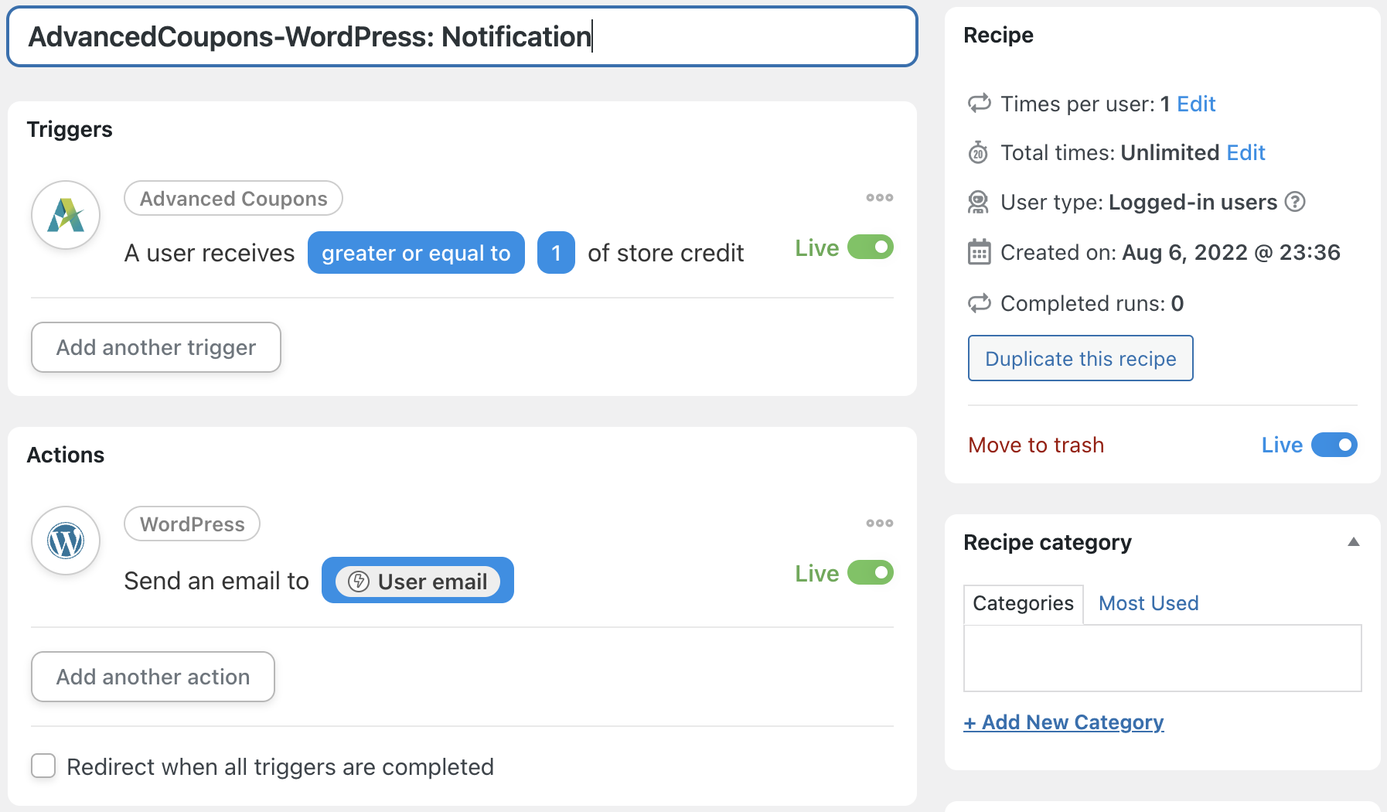Viewport: 1387px width, 812px height.
Task: Collapse the Recipe category panel
Action: pos(1354,542)
